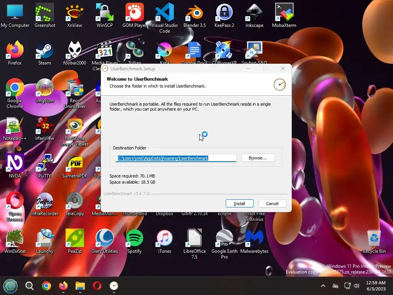Open taskbar Search magnifier
Image resolution: width=393 pixels, height=295 pixels.
click(29, 286)
